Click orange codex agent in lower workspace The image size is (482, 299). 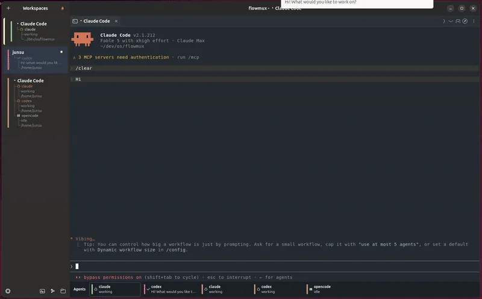27,101
